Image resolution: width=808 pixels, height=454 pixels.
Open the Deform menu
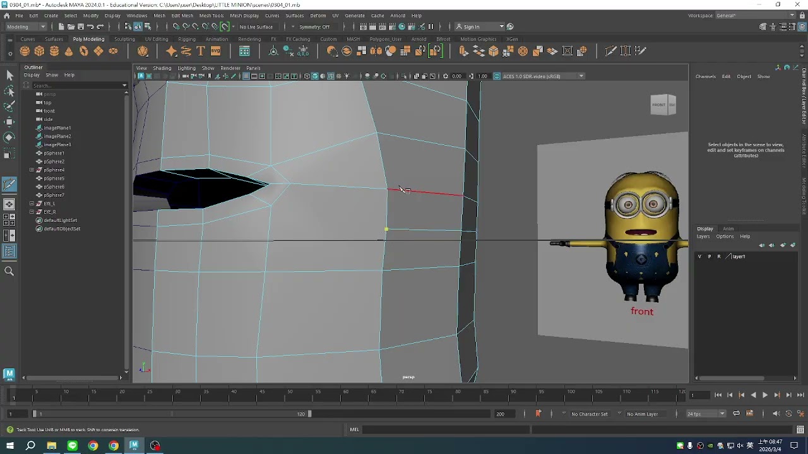[318, 15]
